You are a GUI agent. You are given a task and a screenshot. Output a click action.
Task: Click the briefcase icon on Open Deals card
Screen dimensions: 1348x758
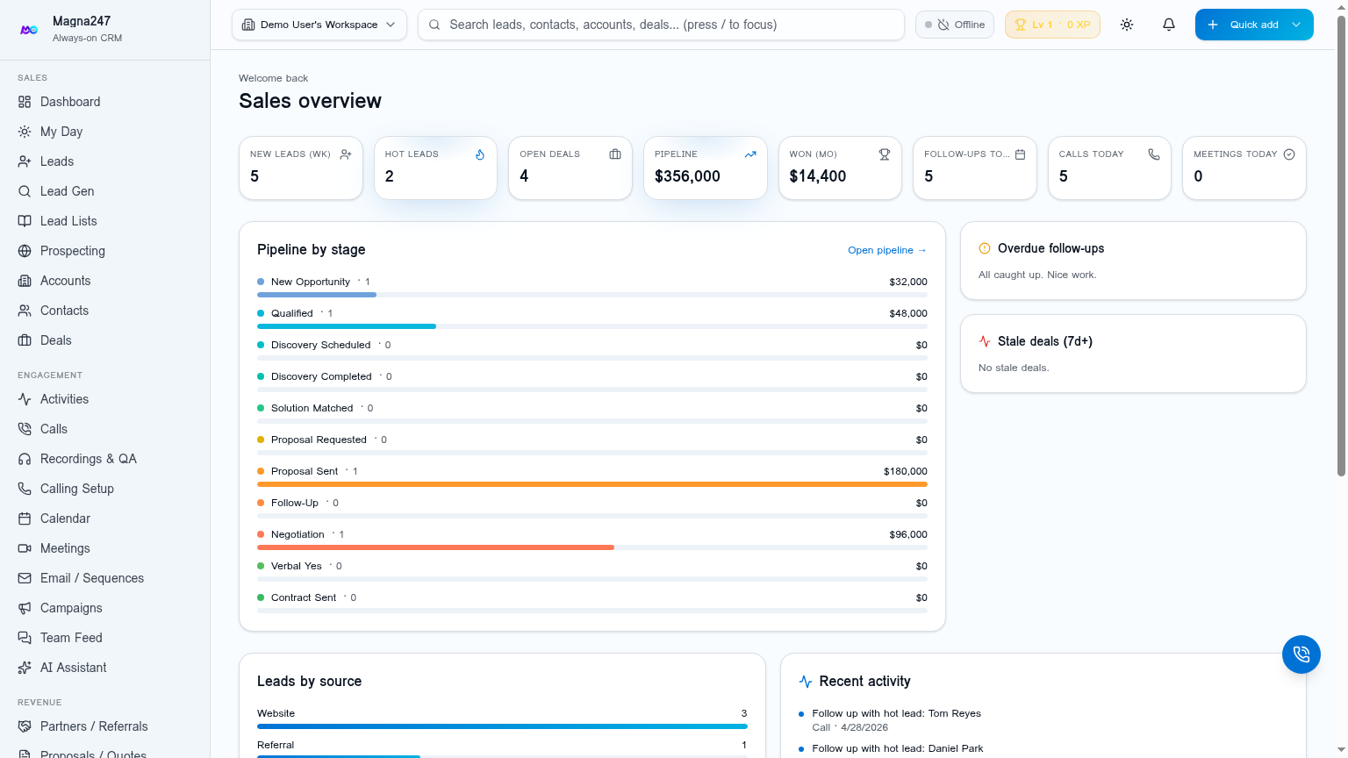point(615,154)
